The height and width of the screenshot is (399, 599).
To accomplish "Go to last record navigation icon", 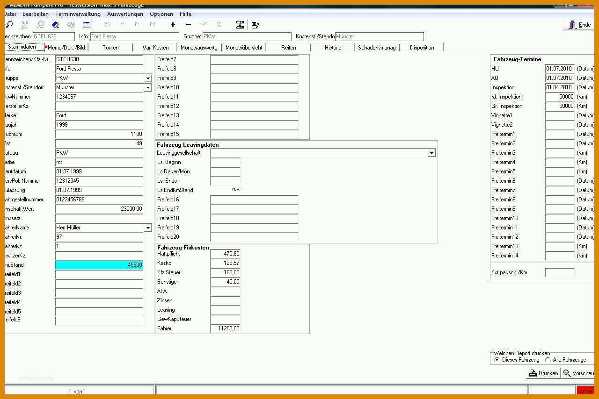I will tap(153, 25).
